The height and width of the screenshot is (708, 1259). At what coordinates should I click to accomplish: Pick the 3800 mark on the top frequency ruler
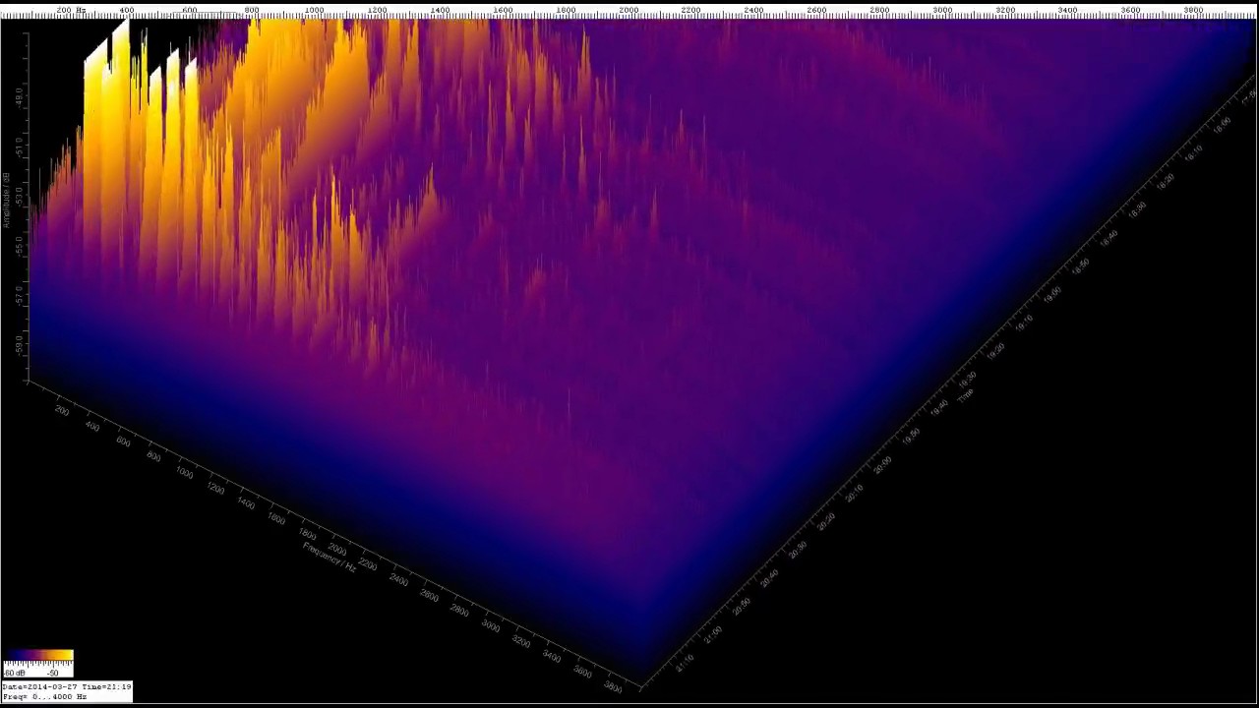coord(1193,10)
